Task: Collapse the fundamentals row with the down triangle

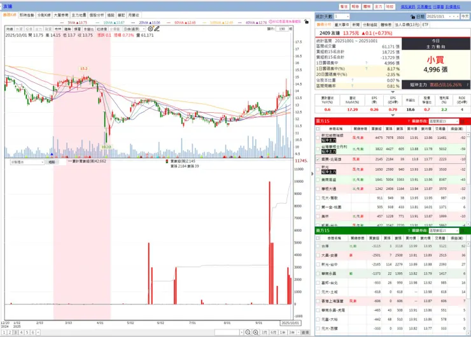Action: (393, 115)
